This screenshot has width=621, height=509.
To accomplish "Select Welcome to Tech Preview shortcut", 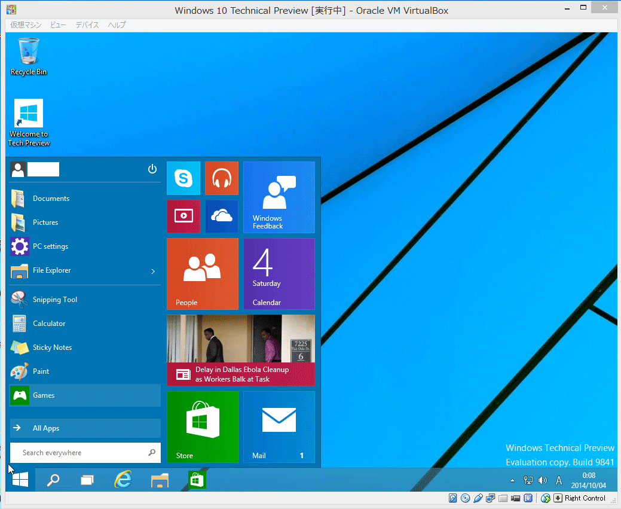I will [x=29, y=123].
